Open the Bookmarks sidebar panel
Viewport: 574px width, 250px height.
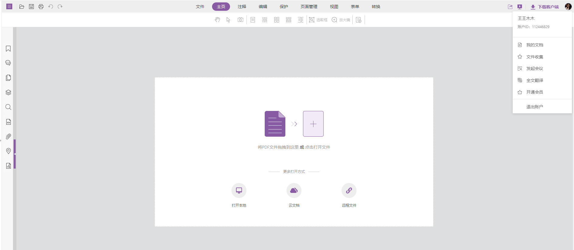(x=8, y=49)
